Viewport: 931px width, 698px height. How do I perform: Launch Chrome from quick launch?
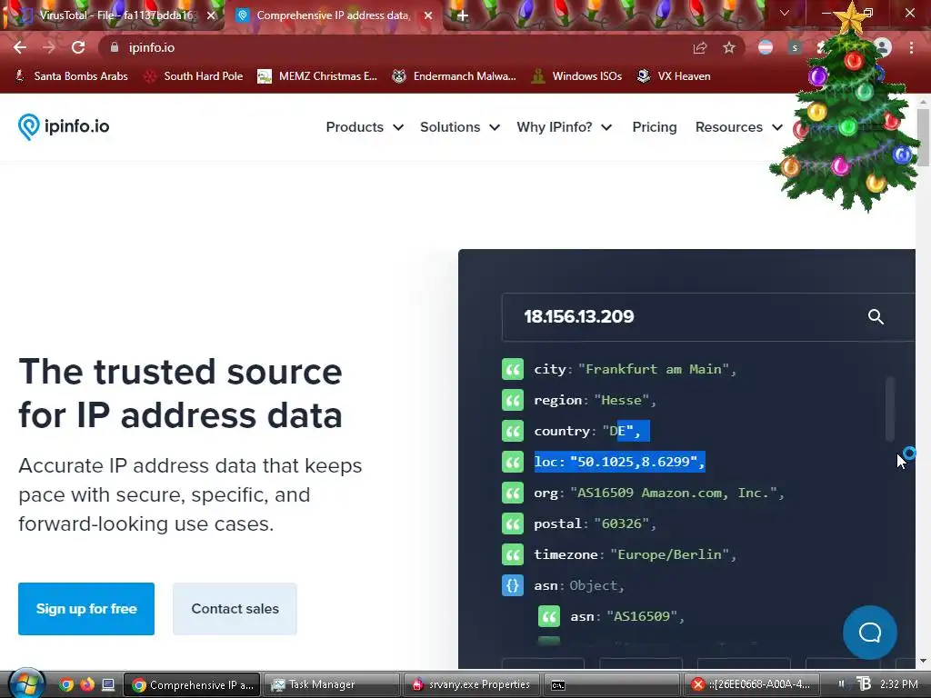[66, 684]
